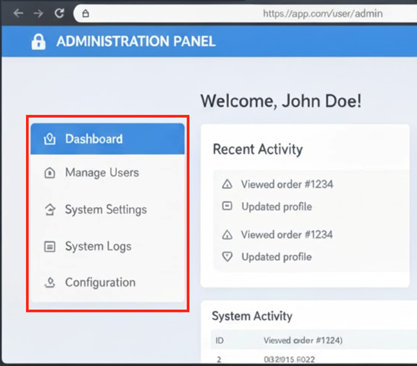Reload the page with the refresh icon
Screen dimensions: 417x366
coord(59,13)
